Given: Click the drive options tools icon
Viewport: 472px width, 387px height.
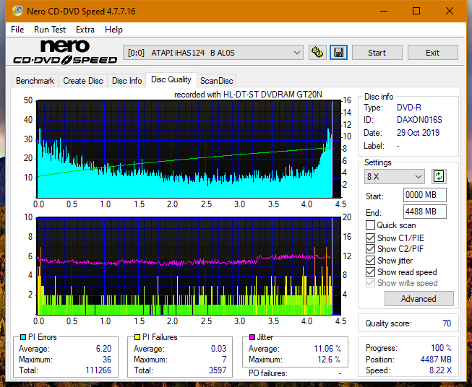Looking at the screenshot, I should [x=317, y=53].
